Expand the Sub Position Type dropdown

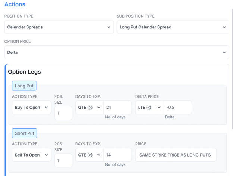(173, 27)
